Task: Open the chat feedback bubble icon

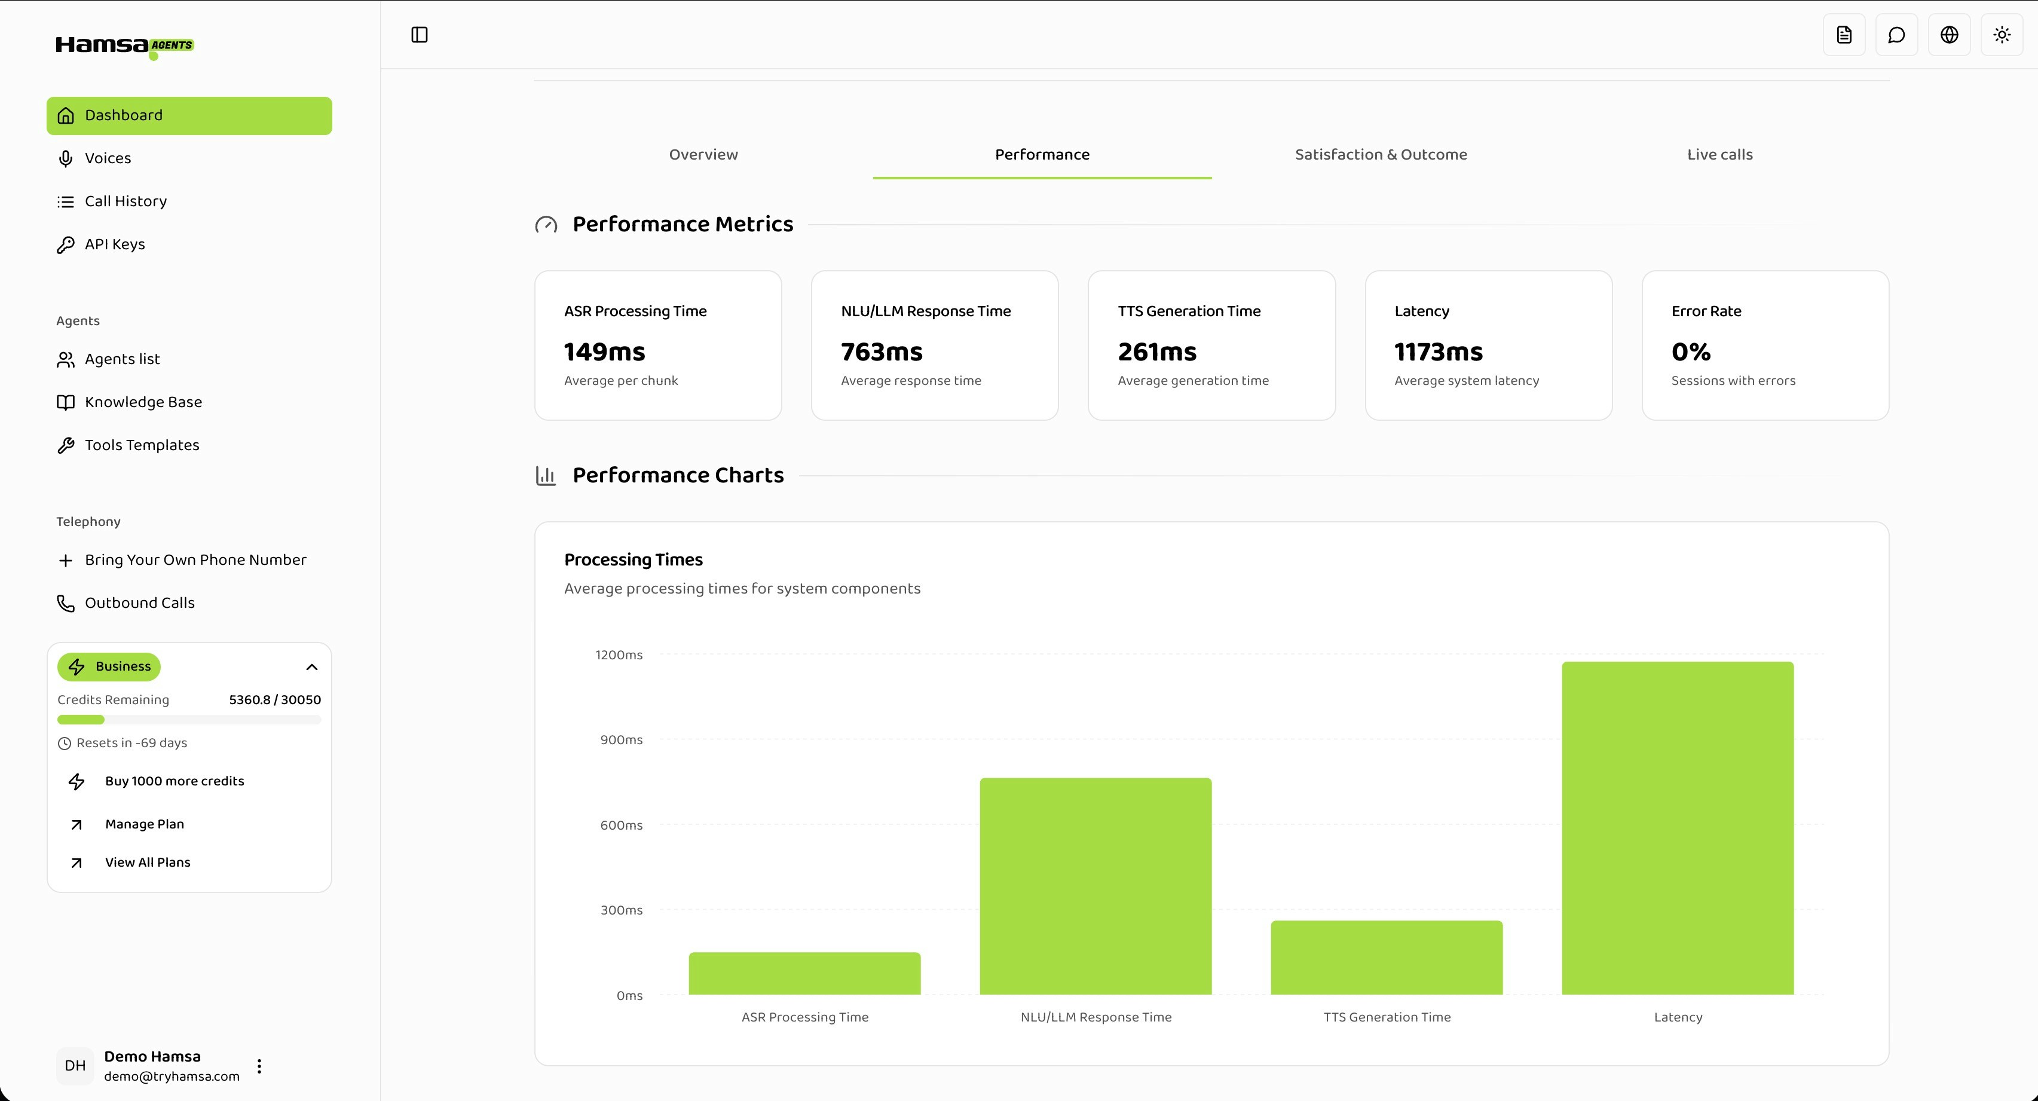Action: [1896, 35]
